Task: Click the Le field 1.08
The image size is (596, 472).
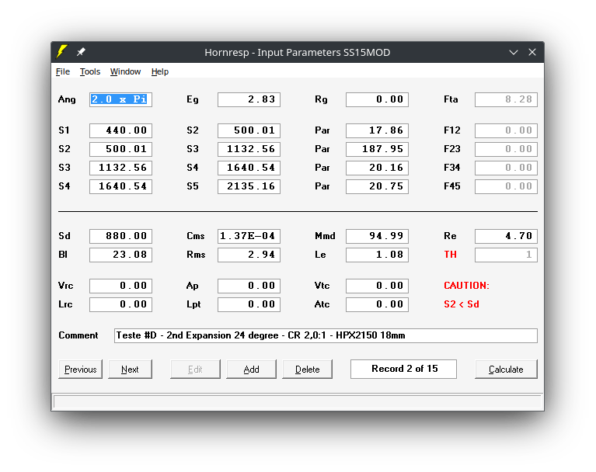Action: [377, 255]
